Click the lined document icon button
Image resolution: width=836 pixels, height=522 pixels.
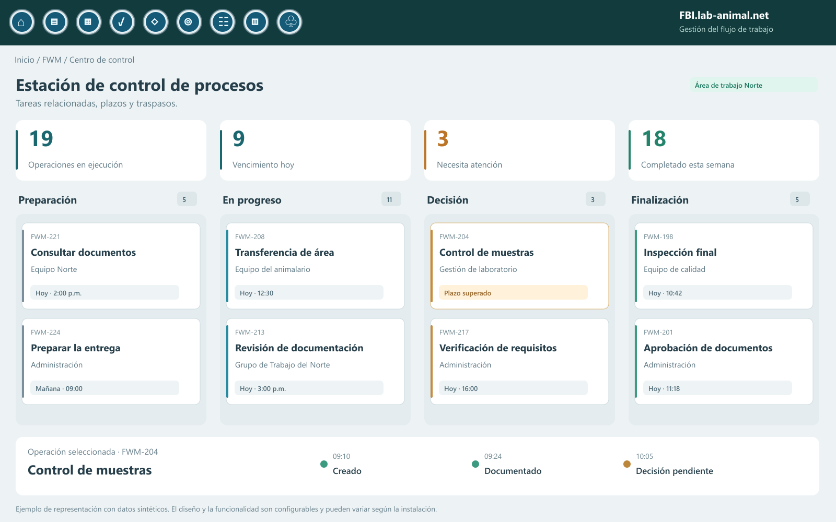pyautogui.click(x=55, y=22)
